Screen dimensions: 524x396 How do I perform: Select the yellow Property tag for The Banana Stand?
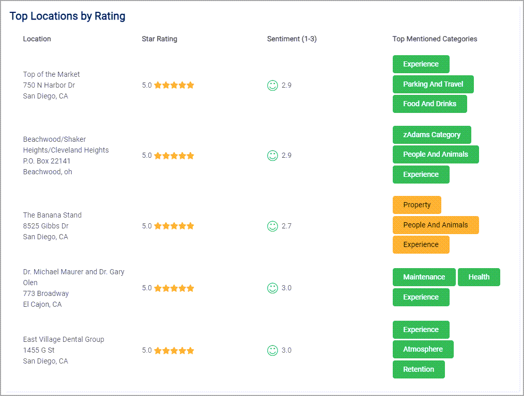point(417,205)
